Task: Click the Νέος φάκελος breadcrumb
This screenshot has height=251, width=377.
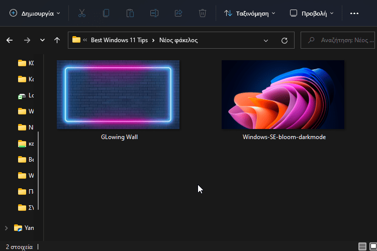Action: [x=178, y=40]
